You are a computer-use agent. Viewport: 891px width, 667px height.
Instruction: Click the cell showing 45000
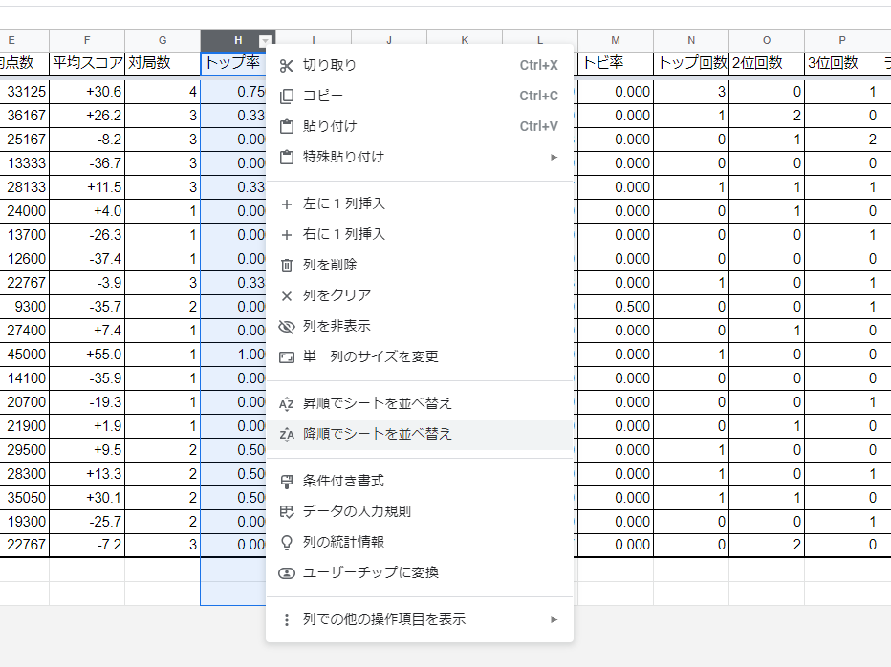click(x=25, y=355)
